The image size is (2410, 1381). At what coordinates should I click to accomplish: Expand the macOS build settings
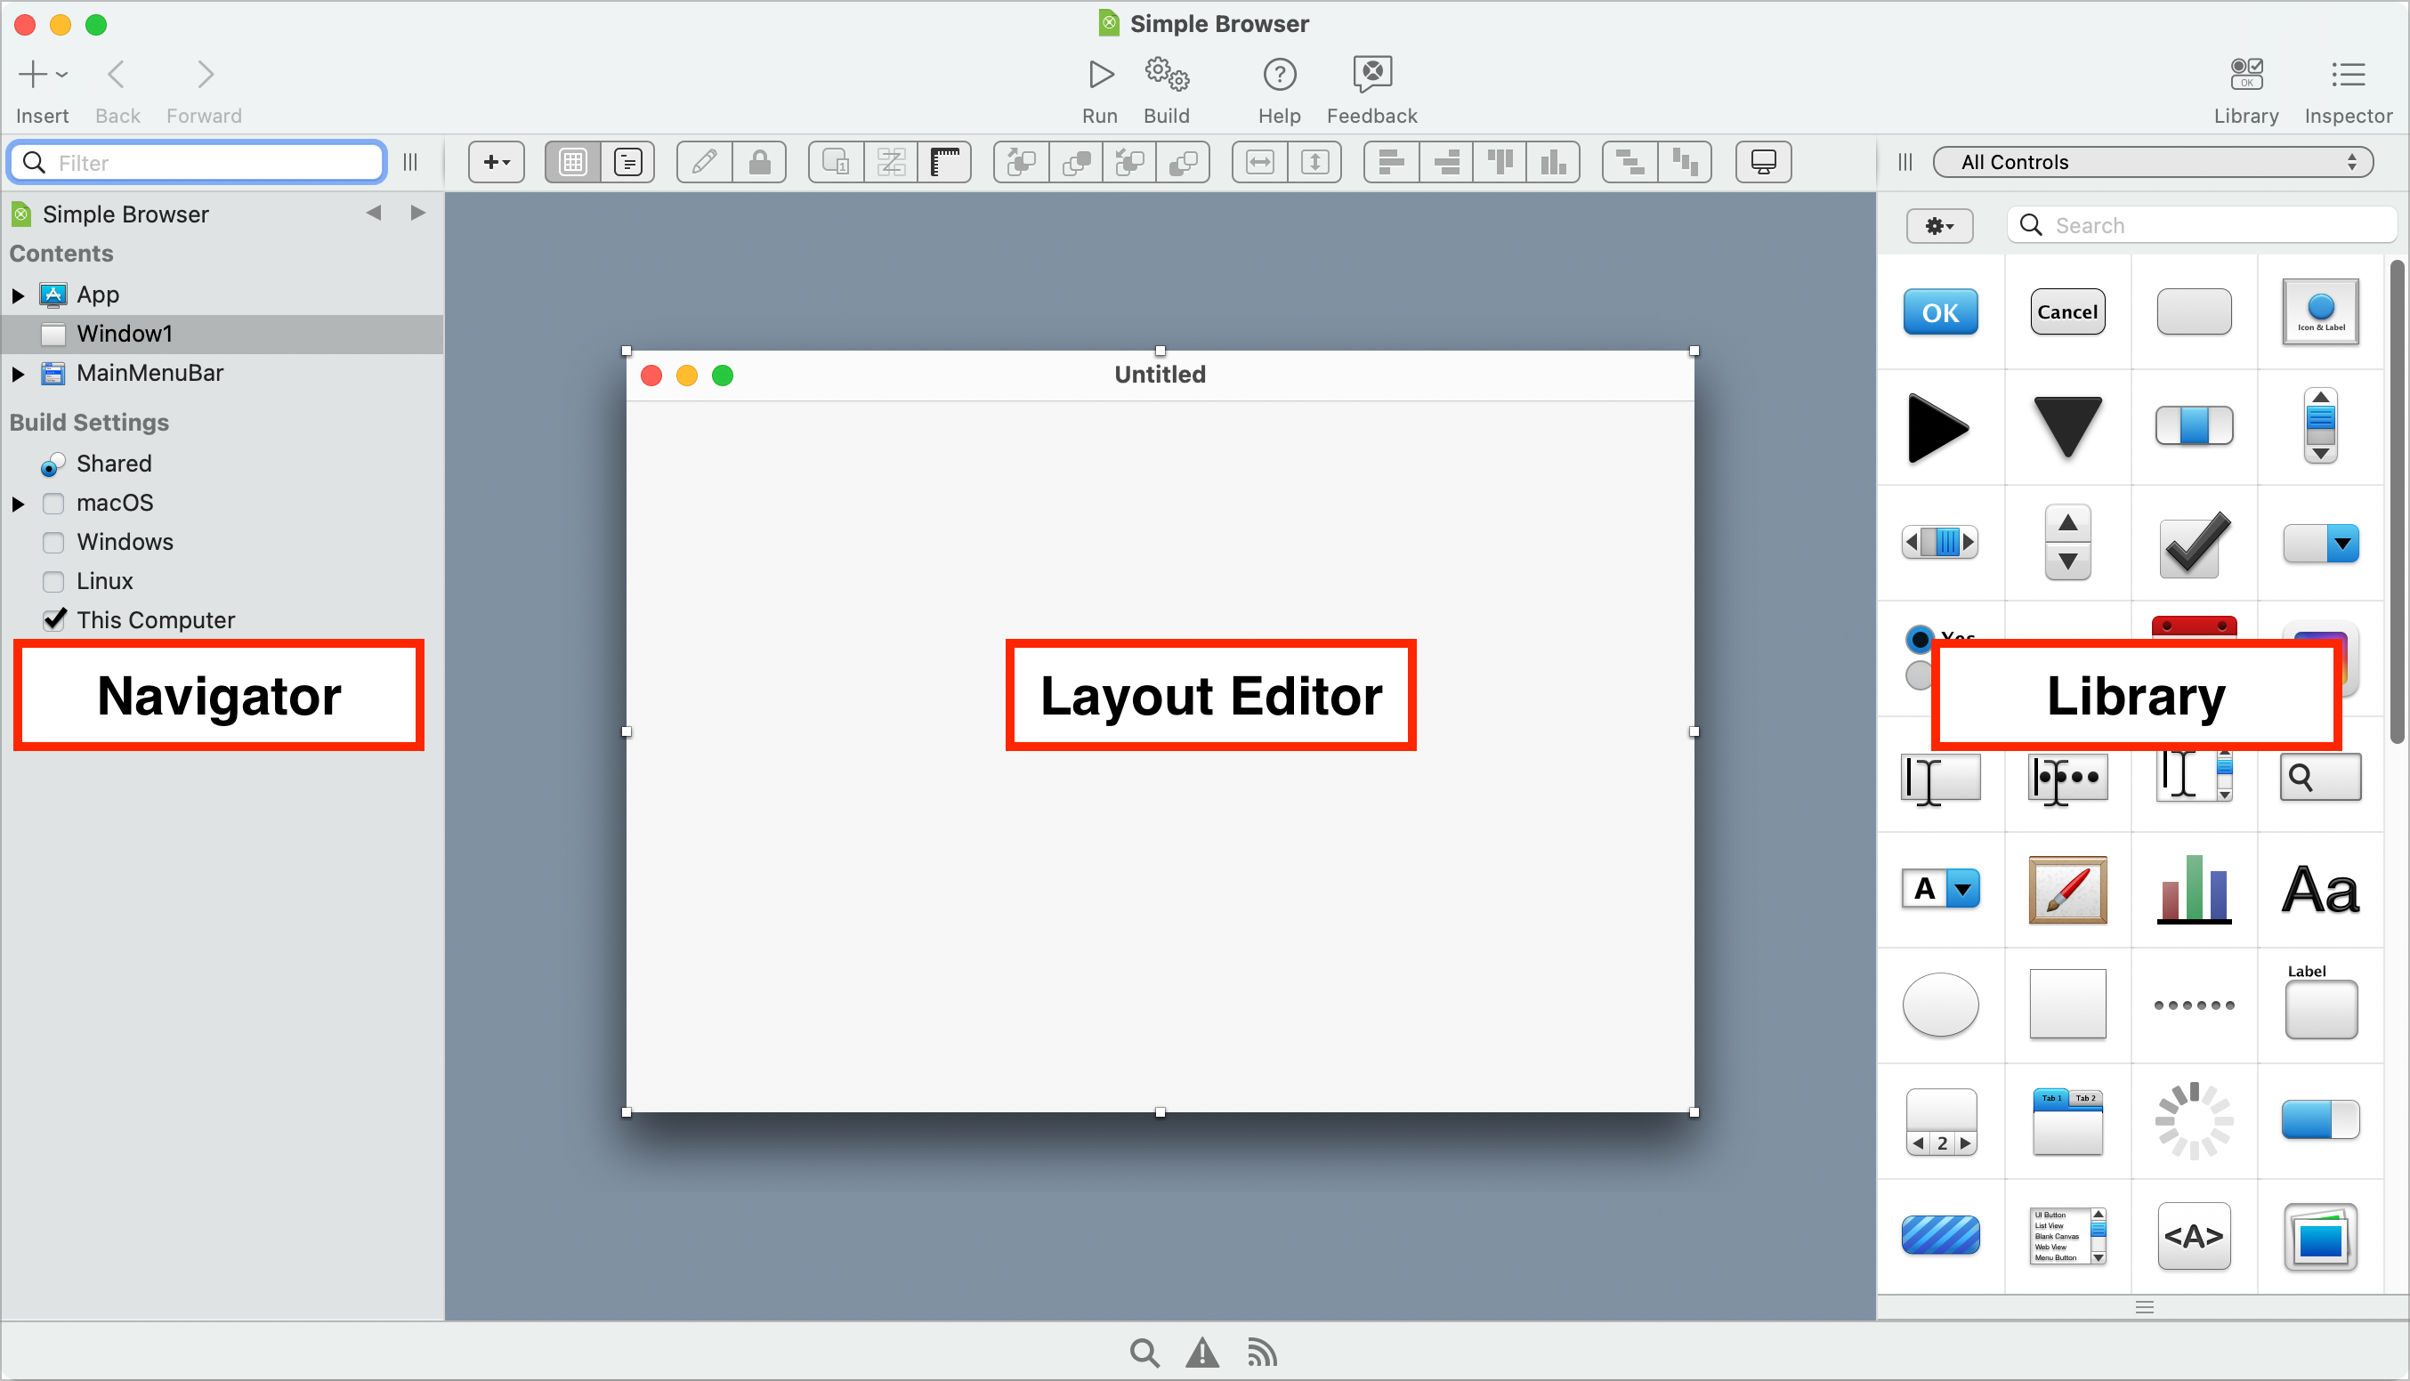[17, 503]
